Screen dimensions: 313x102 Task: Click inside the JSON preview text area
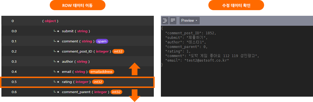[237, 61]
